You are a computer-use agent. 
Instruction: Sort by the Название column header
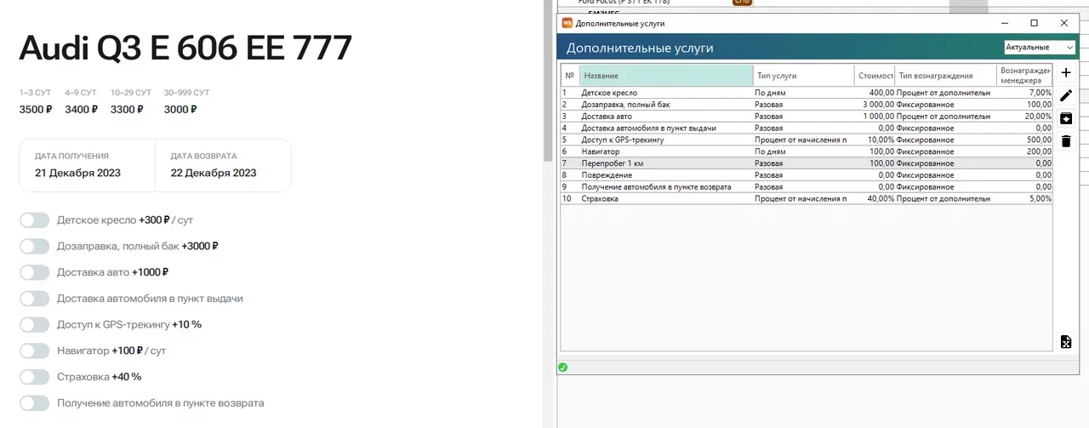point(666,76)
